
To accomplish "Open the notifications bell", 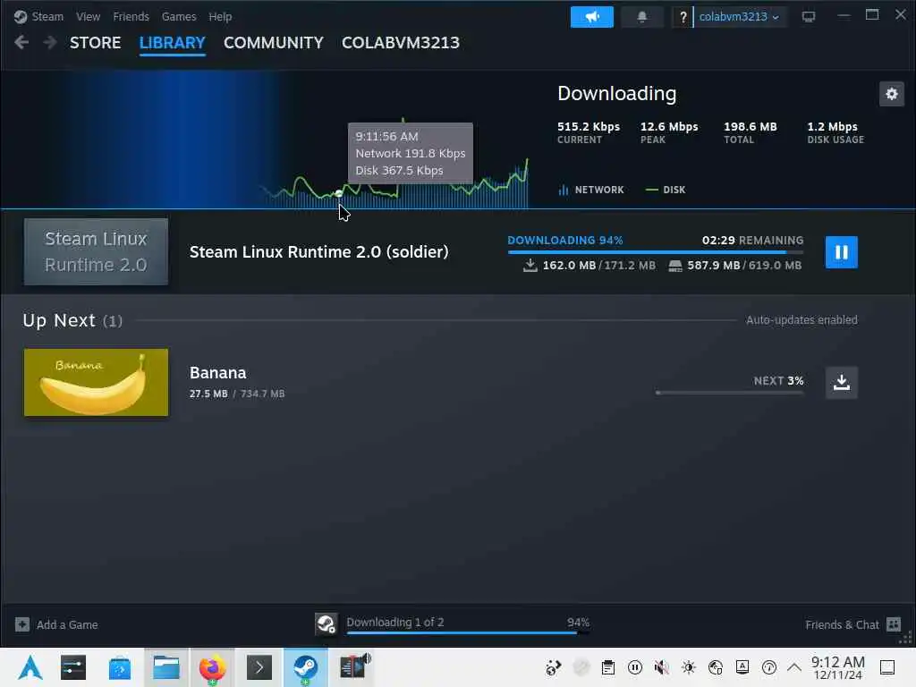I will click(642, 17).
